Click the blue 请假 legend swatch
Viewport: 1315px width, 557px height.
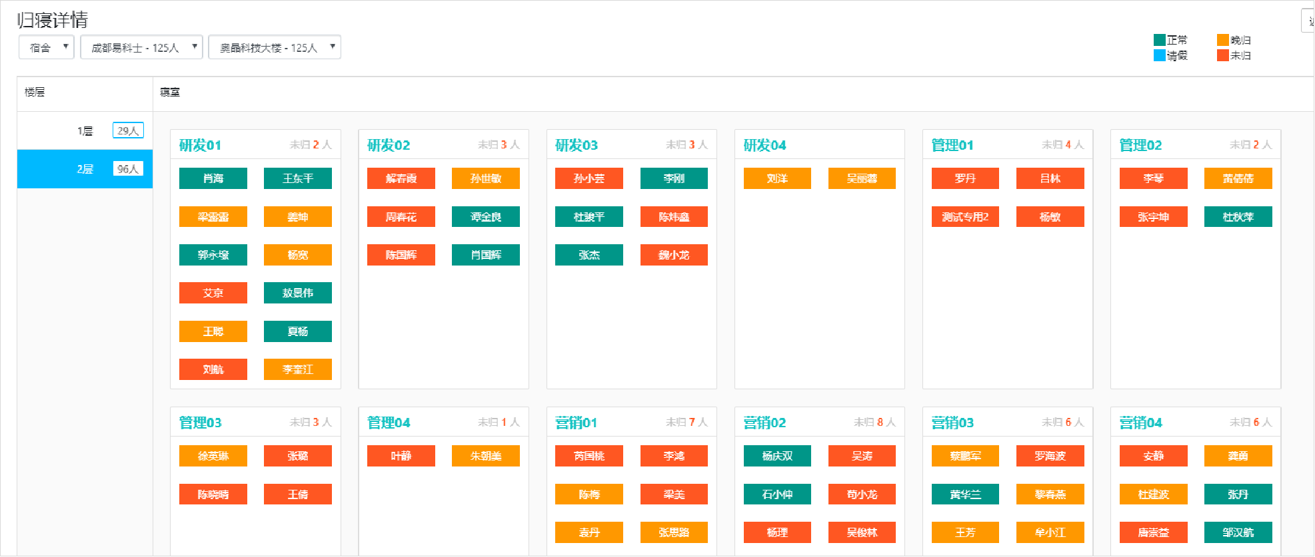[x=1159, y=55]
